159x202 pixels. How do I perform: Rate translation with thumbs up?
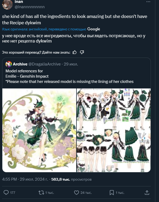pyautogui.click(x=74, y=52)
